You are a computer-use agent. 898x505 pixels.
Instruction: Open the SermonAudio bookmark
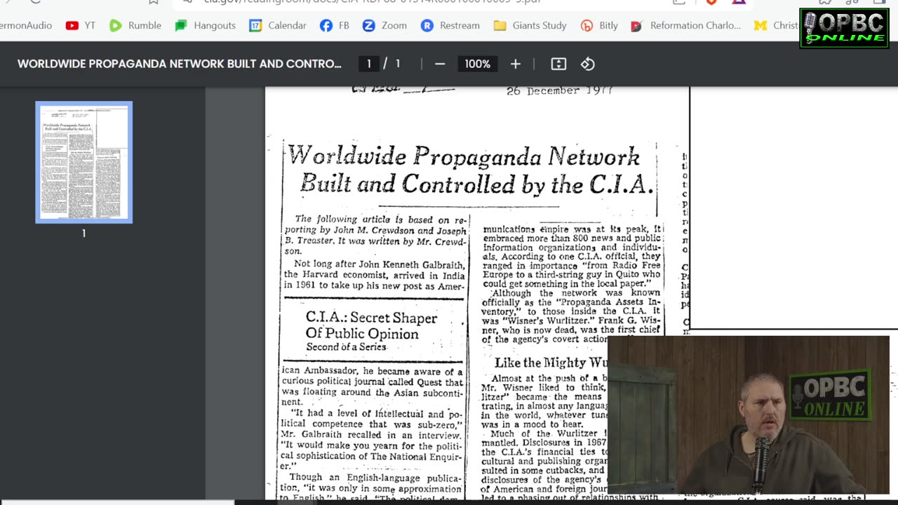26,25
